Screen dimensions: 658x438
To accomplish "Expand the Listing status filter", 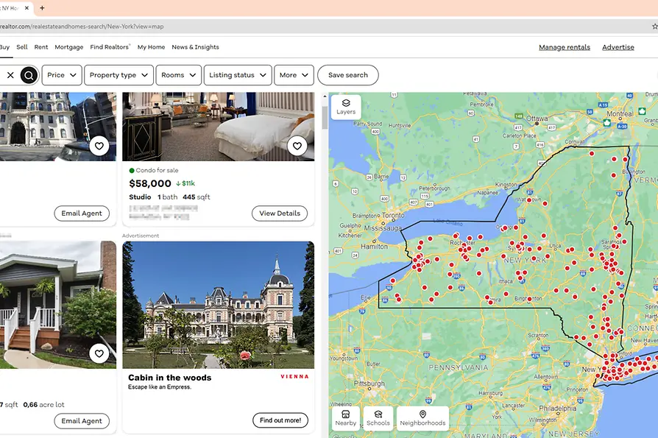I will [x=237, y=75].
